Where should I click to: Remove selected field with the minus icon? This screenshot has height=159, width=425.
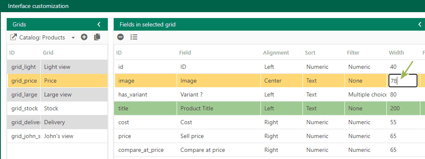(120, 37)
